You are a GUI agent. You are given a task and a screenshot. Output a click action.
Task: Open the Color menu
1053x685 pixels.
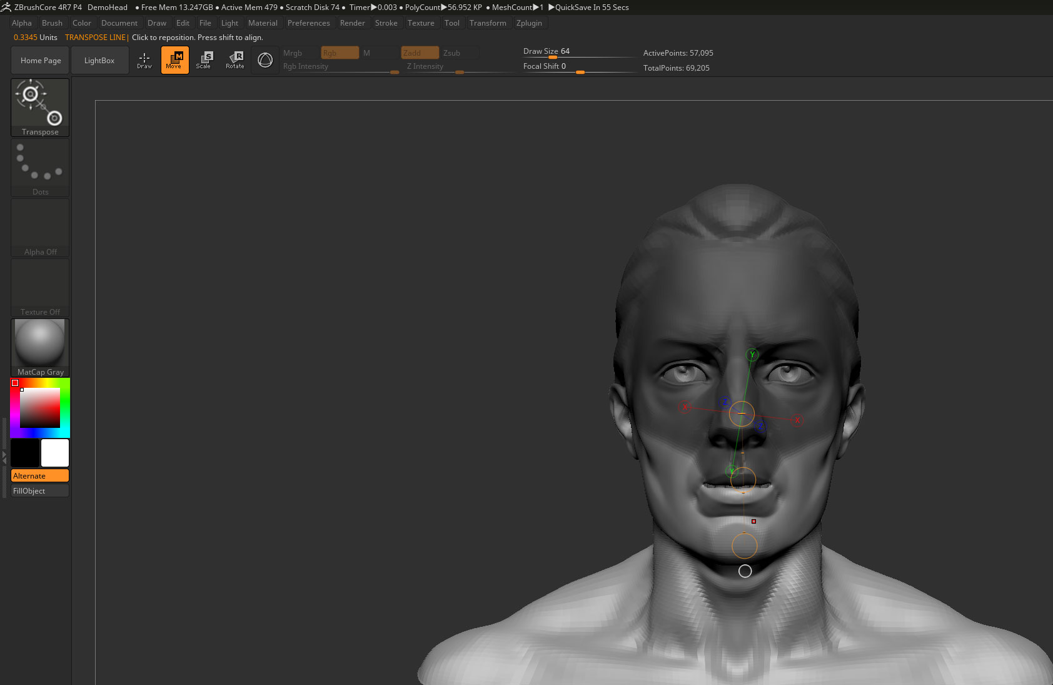tap(82, 23)
